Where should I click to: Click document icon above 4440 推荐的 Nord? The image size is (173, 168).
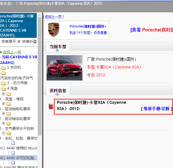13,143
